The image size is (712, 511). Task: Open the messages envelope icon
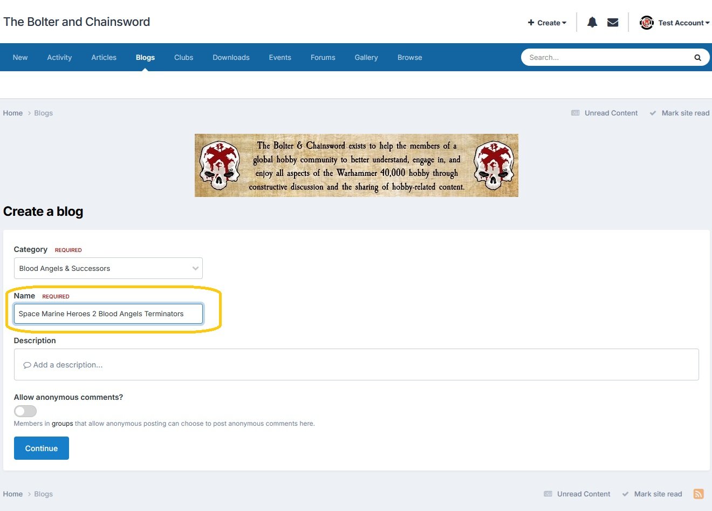pyautogui.click(x=613, y=23)
